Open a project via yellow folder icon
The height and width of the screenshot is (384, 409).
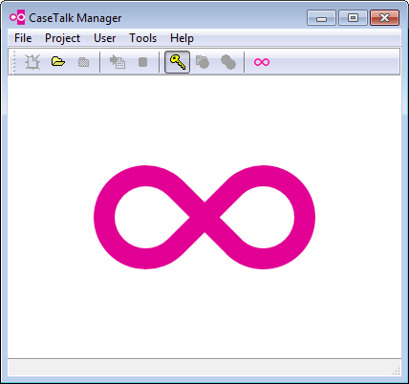click(x=58, y=61)
